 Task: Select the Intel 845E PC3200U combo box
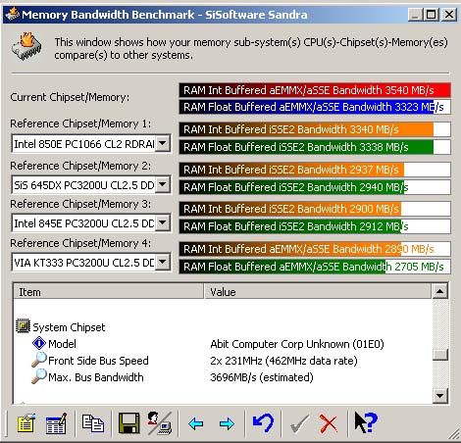click(91, 223)
